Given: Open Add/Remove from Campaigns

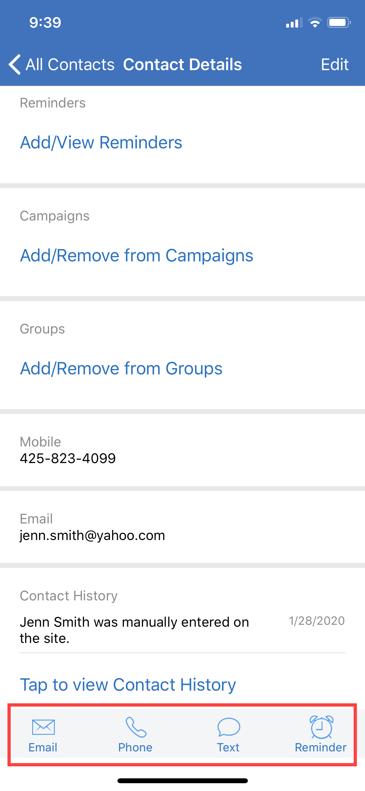Looking at the screenshot, I should click(137, 256).
